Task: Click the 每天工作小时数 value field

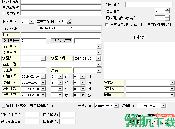Action: click(x=64, y=21)
